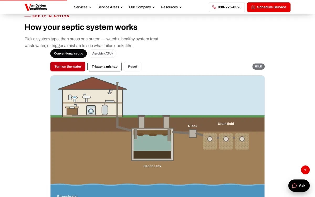Click the How your septic system works title
This screenshot has width=315, height=197.
81,27
